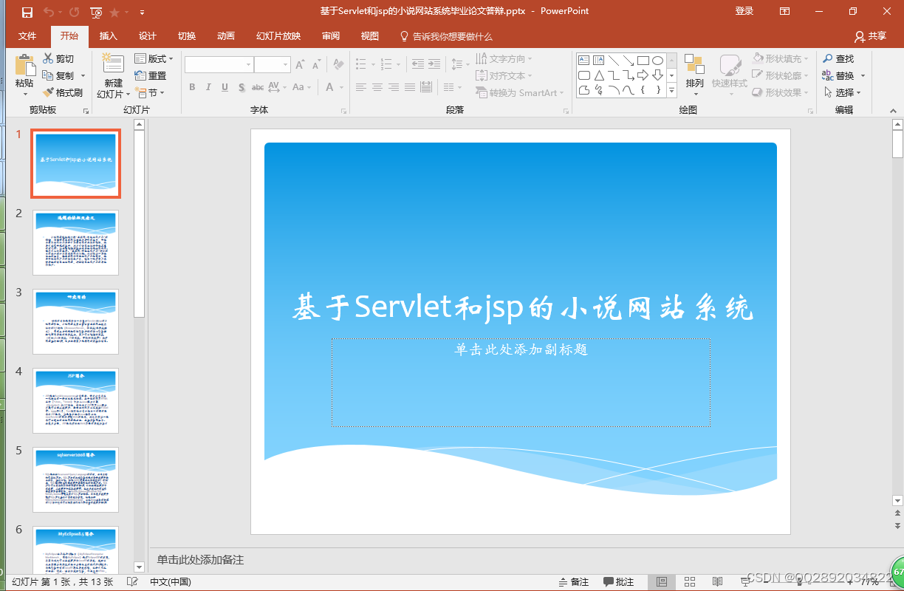
Task: Toggle italic formatting
Action: (208, 86)
